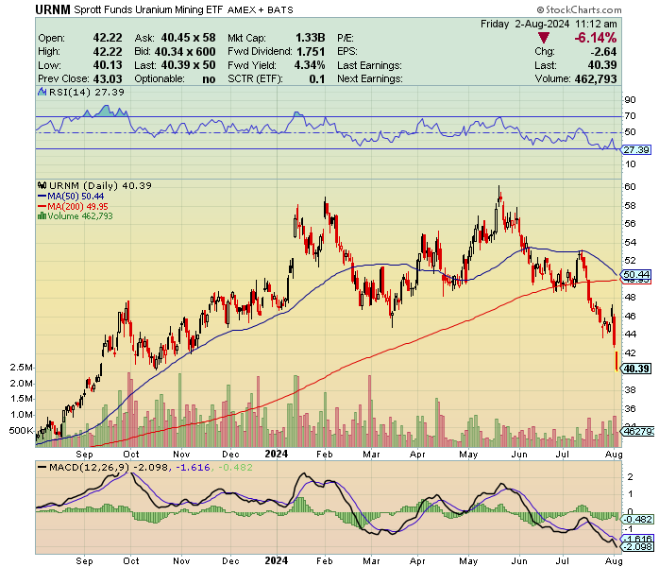Screen dimensions: 659x567
Task: Click the MACD histogram -0.482 value tag
Action: (x=637, y=520)
